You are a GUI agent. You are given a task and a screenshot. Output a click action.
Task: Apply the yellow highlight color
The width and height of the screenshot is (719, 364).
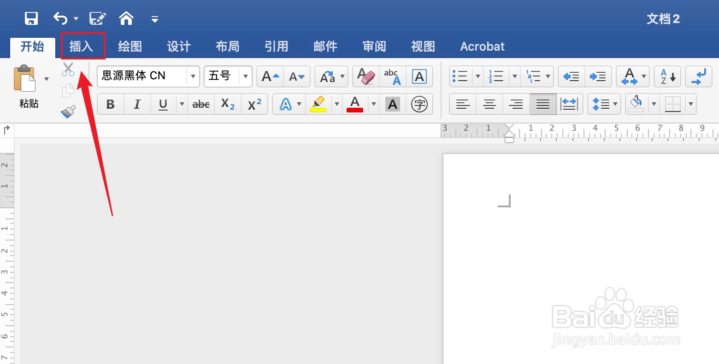tap(318, 104)
